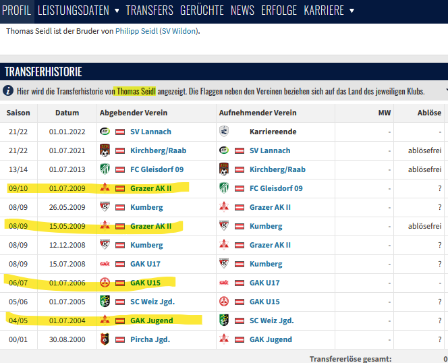Open the Transfers tab
Image resolution: width=448 pixels, height=363 pixels.
point(149,11)
